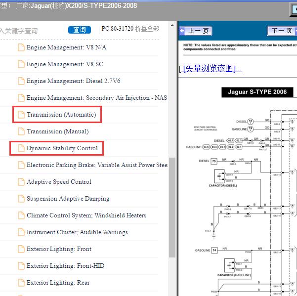Select Transmission (Automatic) entry
297x296 pixels.
[x=61, y=115]
